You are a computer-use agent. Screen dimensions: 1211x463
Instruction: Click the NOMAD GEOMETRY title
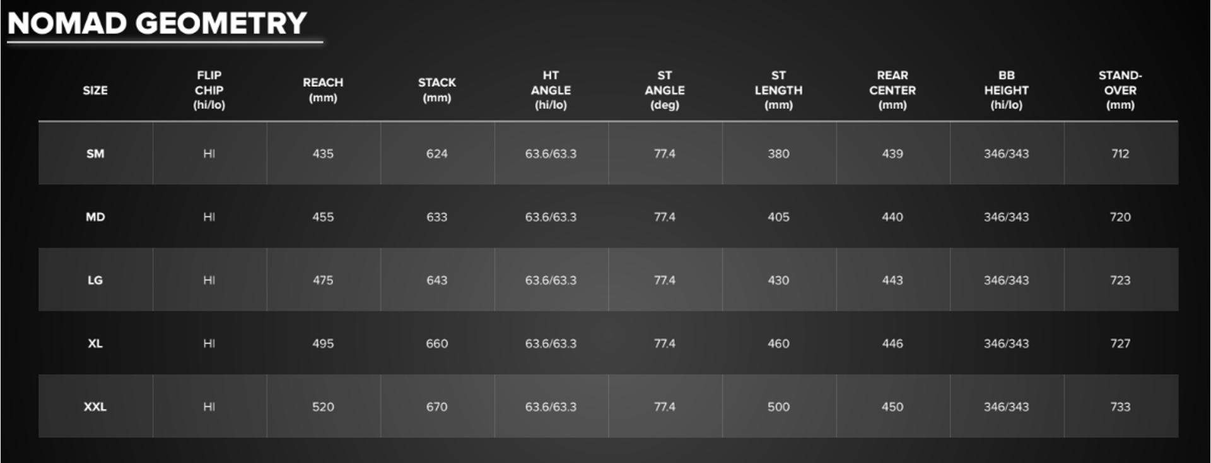(157, 23)
